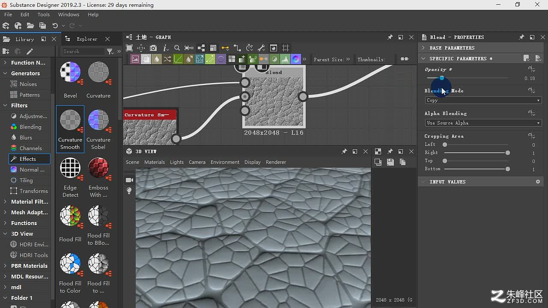Image resolution: width=548 pixels, height=308 pixels.
Task: Click the Opacity slider handle
Action: [441, 78]
